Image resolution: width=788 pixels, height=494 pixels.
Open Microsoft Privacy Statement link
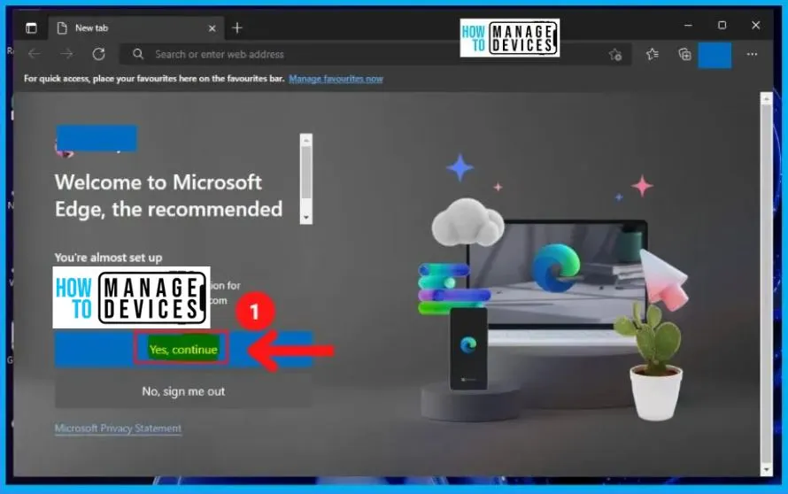click(x=118, y=428)
